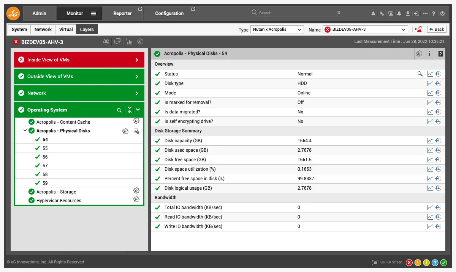Open the history clock icon for Mode
Viewport: 456px width, 272px height.
point(438,93)
